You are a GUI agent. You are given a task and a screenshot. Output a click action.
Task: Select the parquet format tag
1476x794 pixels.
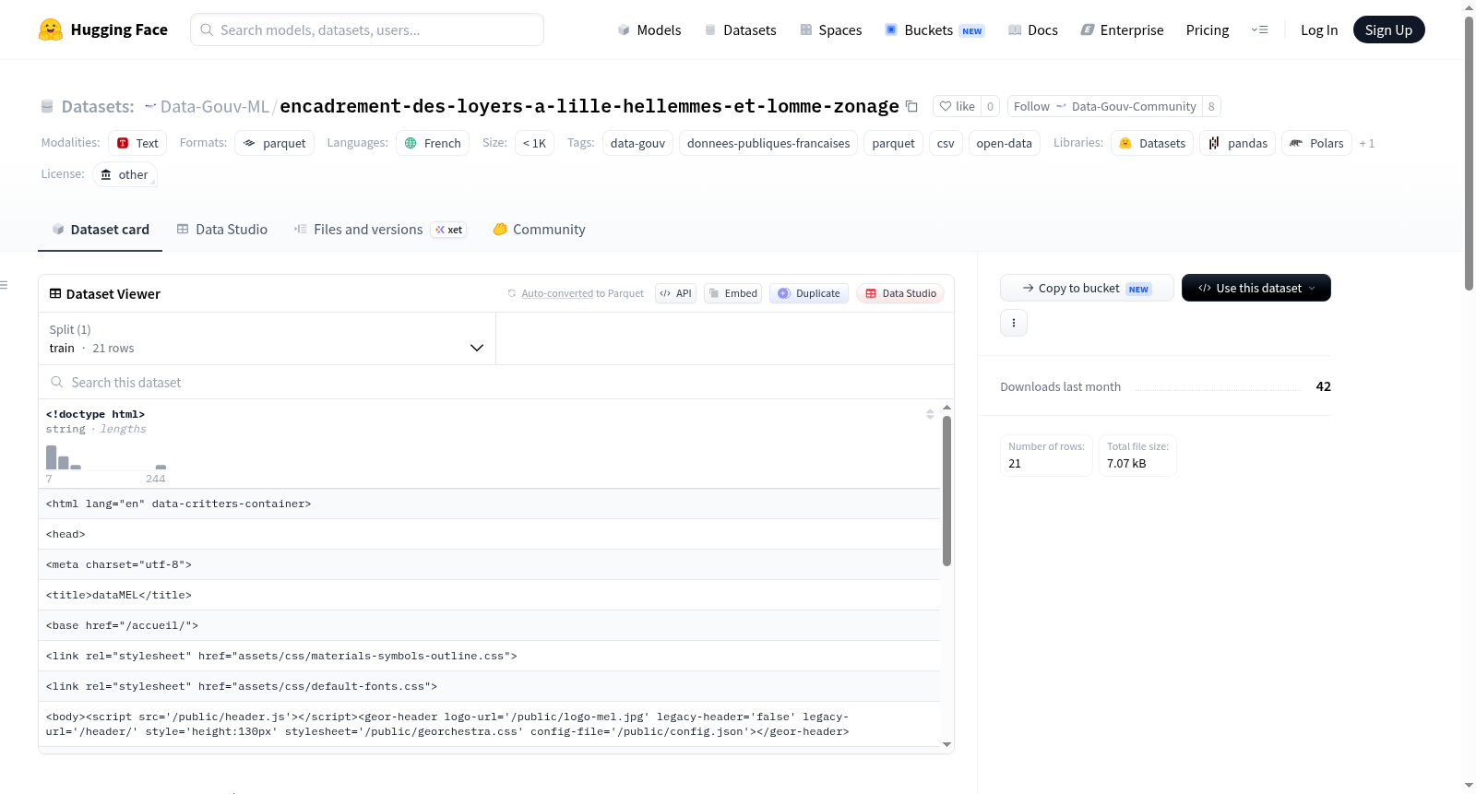point(275,143)
